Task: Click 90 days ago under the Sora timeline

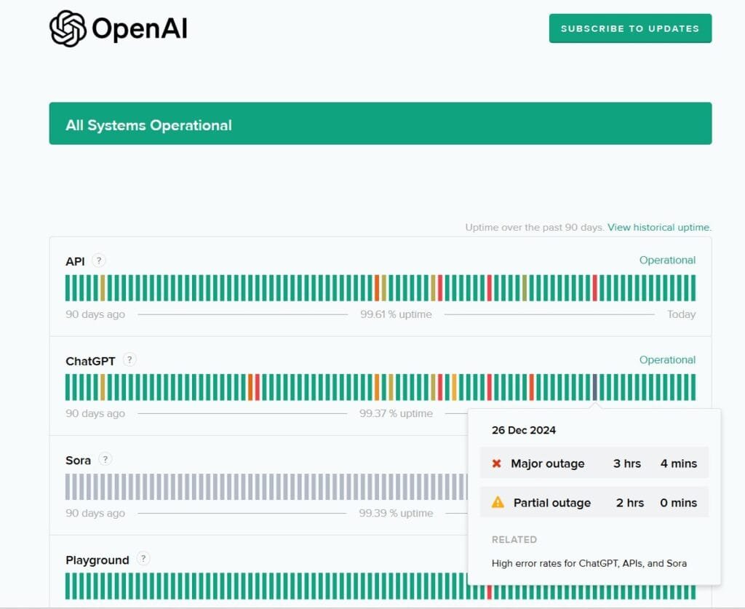Action: tap(95, 514)
